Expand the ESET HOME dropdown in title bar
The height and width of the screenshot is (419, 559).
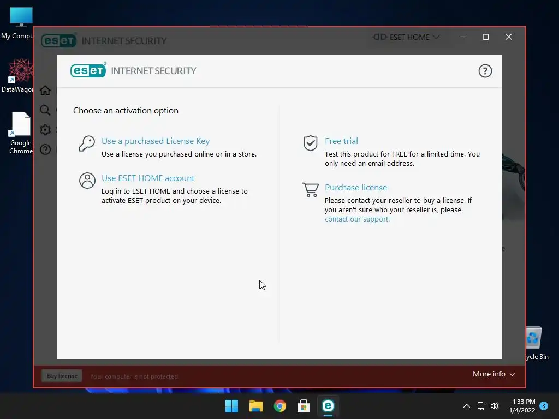[x=406, y=37]
